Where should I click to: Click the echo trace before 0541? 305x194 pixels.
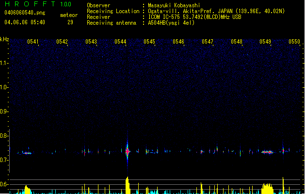pyautogui.click(x=27, y=153)
